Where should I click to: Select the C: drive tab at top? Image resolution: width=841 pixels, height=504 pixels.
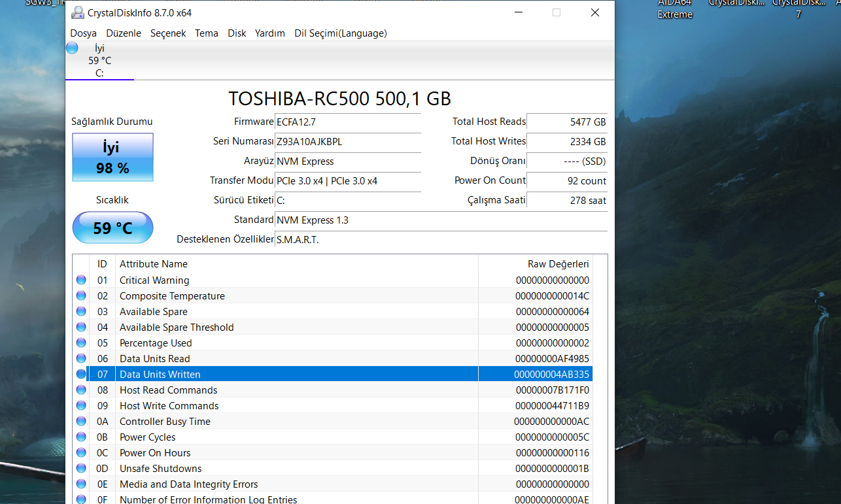click(x=99, y=60)
